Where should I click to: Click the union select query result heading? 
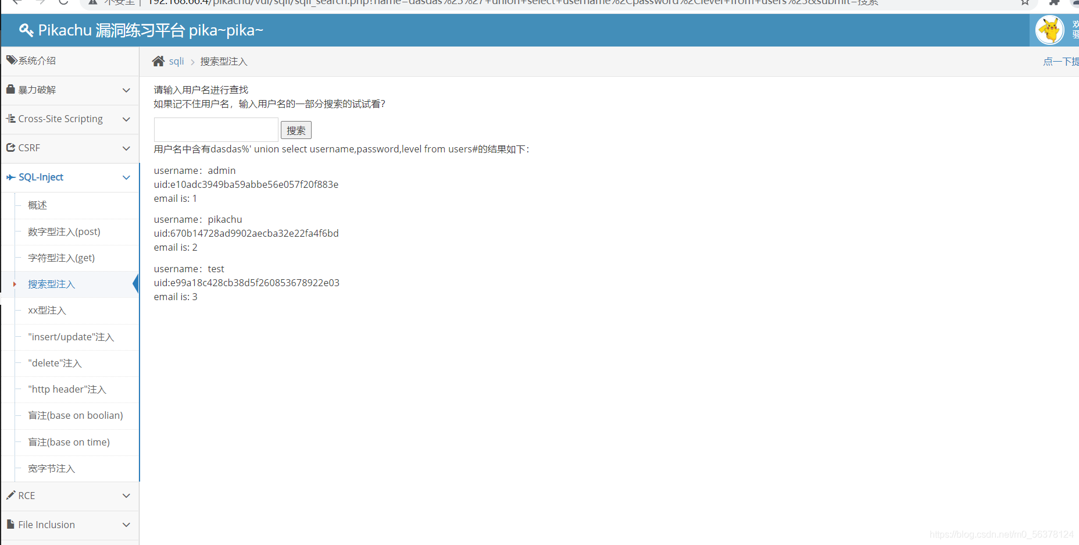tap(342, 149)
